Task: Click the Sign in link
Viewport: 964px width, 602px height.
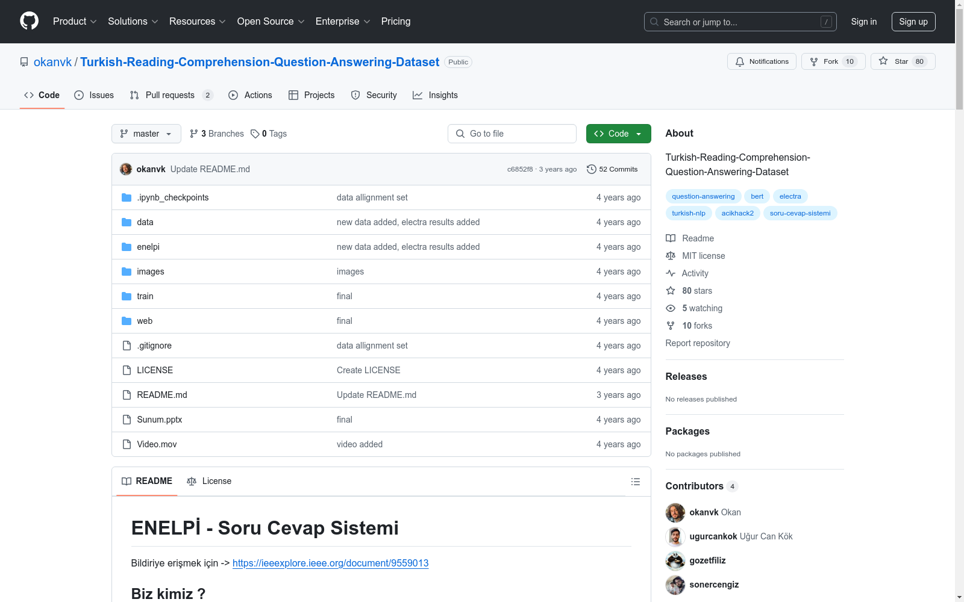Action: (x=864, y=22)
